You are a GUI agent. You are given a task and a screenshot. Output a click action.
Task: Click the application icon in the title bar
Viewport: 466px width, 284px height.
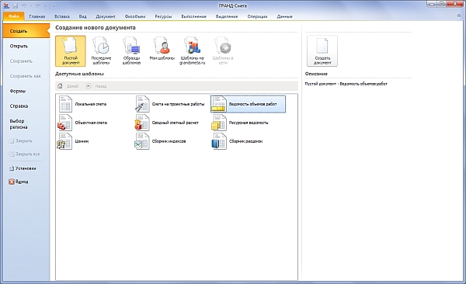[x=6, y=5]
